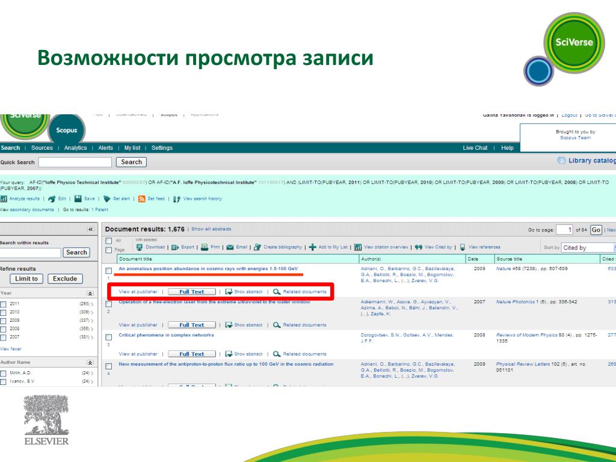Click the Email envelope icon
The height and width of the screenshot is (462, 616).
point(230,247)
